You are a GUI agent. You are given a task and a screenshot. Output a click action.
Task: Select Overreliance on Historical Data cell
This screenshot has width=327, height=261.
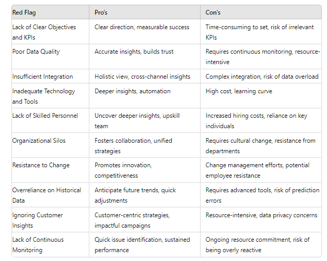coord(50,195)
